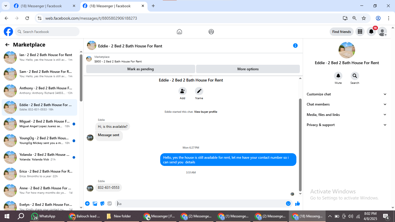
Task: Open conversation information icon
Action: point(295,46)
